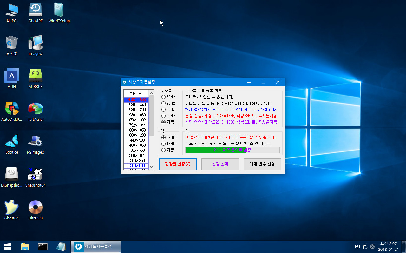Click the 권장 설정 info line
Viewport: 406px width, 253px height.
click(231, 116)
